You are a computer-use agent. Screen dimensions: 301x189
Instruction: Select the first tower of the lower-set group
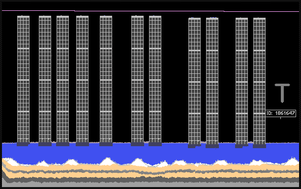tap(194, 81)
